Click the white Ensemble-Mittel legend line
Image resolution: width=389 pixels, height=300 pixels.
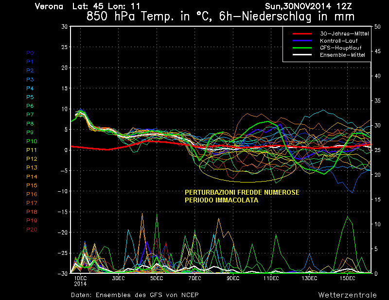tap(302, 55)
